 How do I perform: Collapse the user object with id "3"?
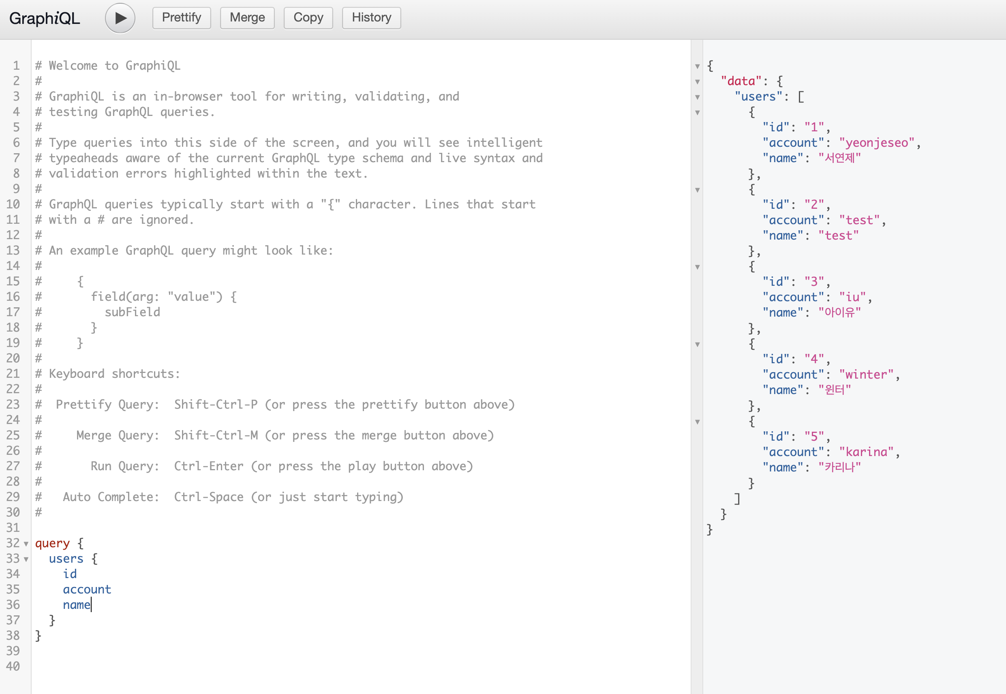697,268
